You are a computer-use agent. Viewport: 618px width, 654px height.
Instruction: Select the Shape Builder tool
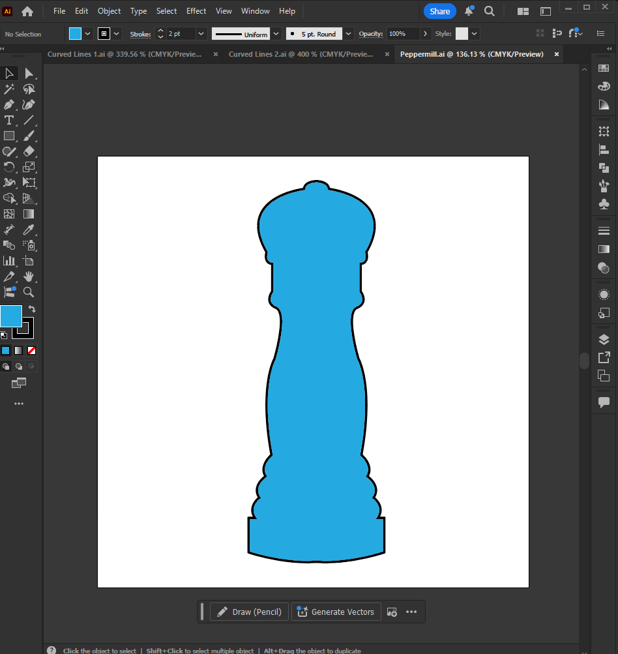(9, 198)
